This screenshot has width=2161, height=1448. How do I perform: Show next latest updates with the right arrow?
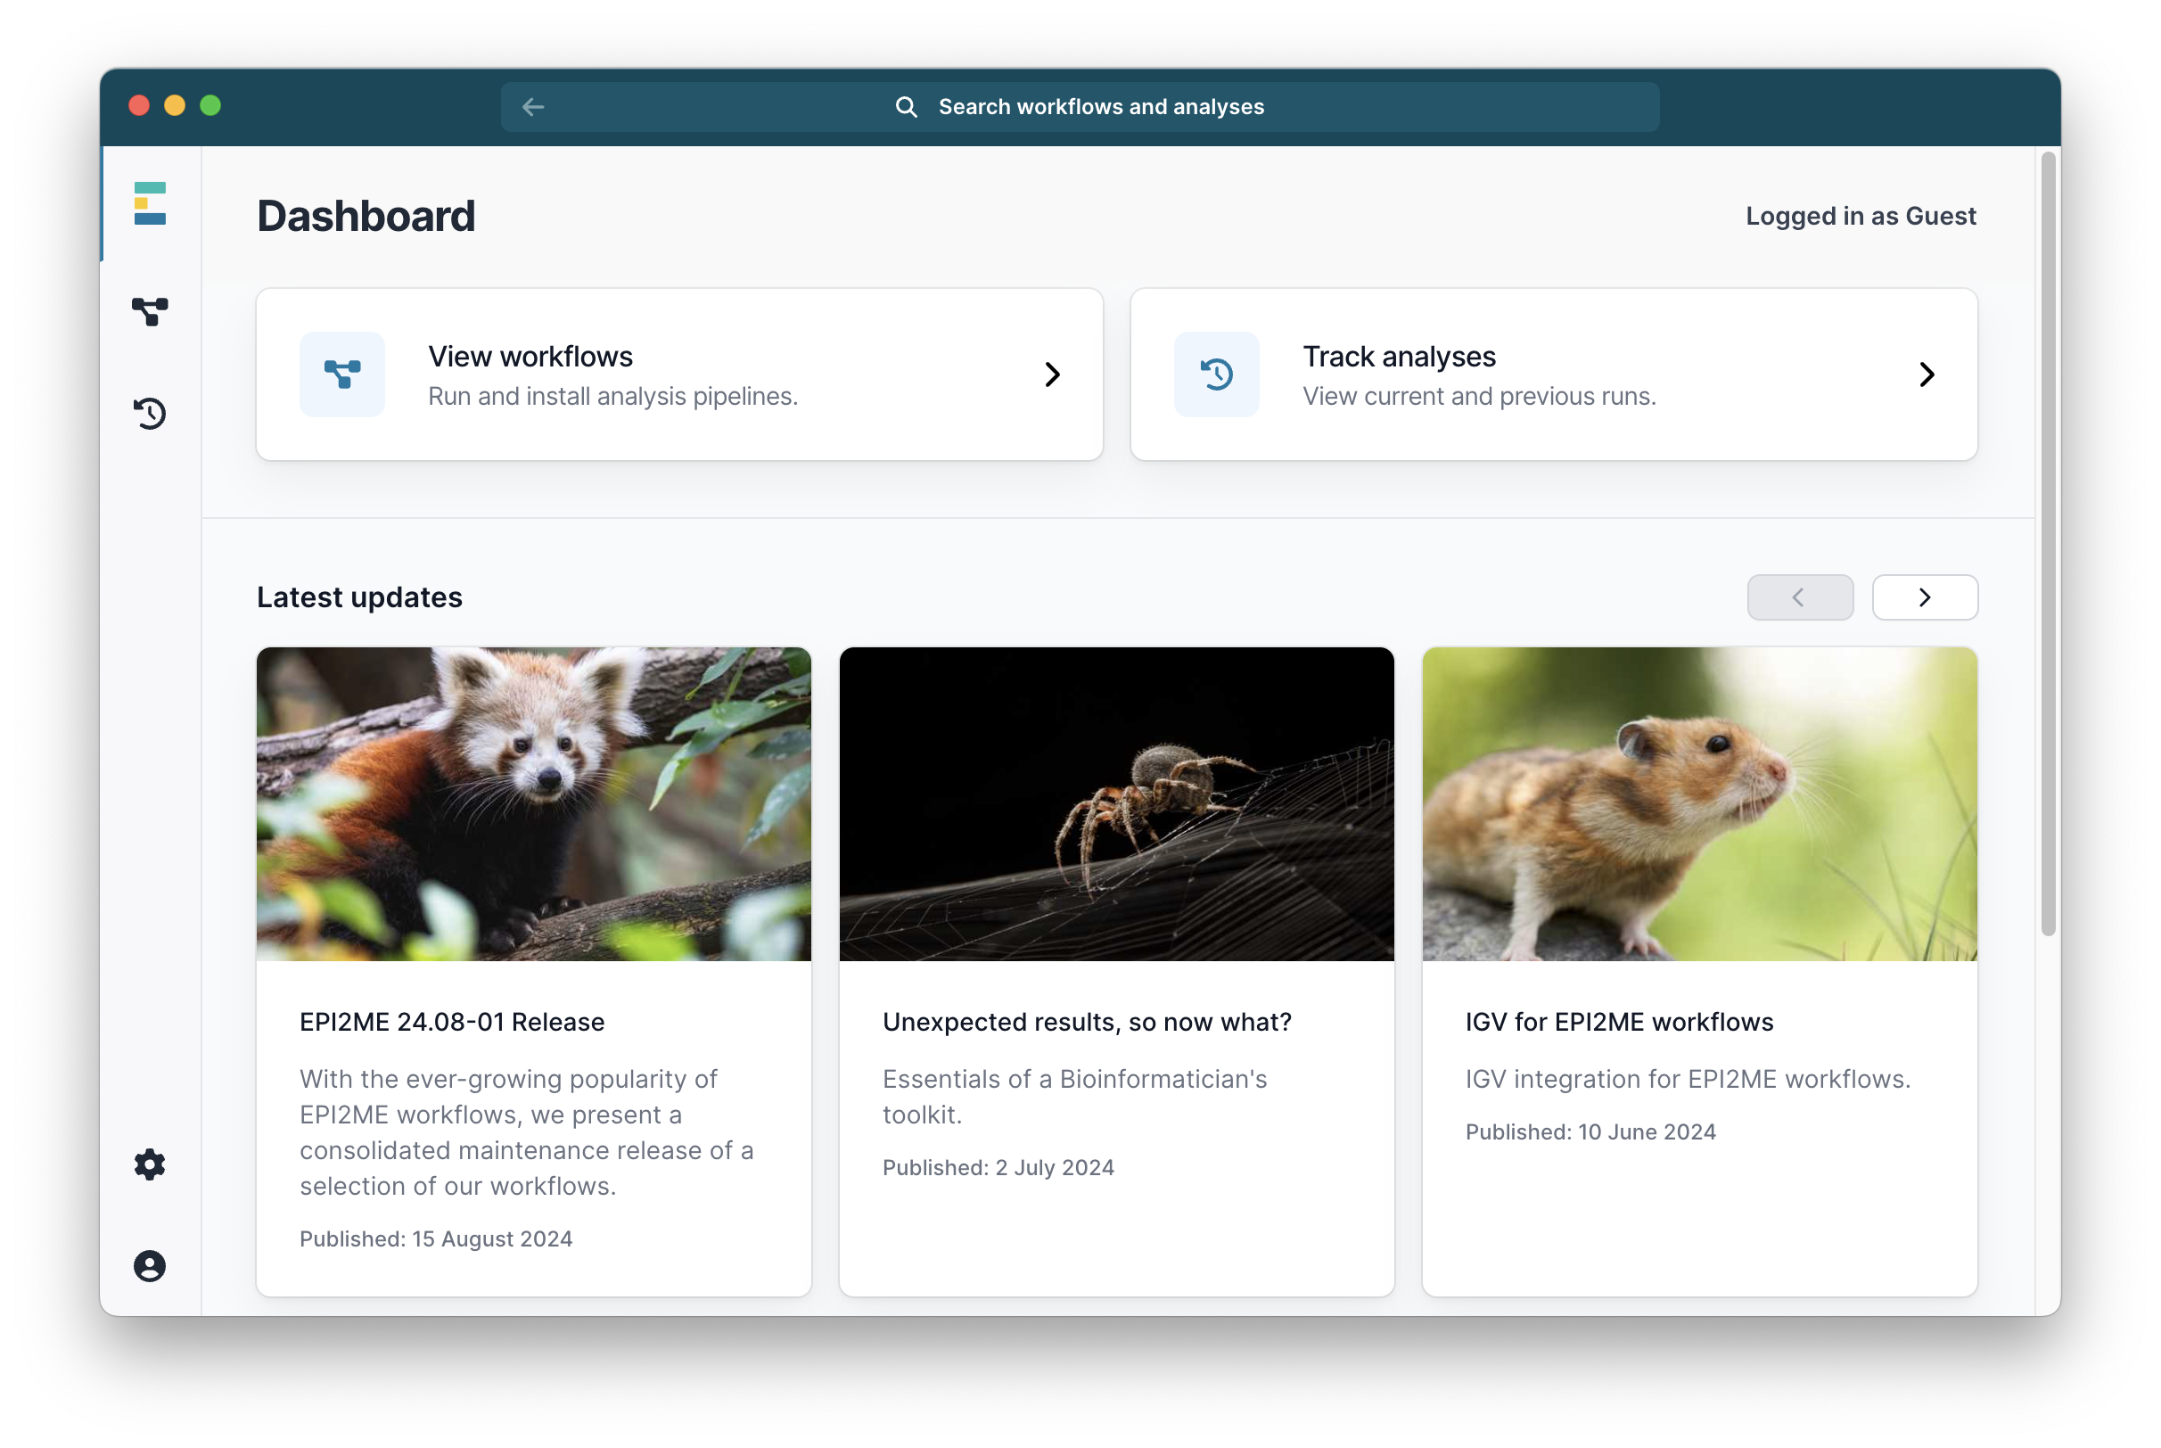pos(1924,597)
